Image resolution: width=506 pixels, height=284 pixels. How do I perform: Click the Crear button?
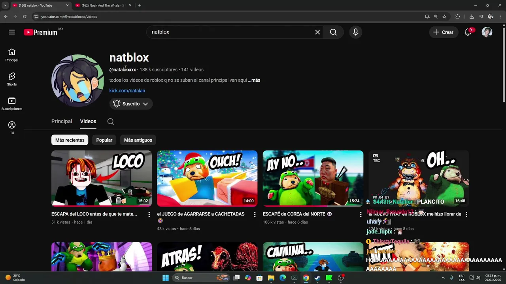point(444,32)
